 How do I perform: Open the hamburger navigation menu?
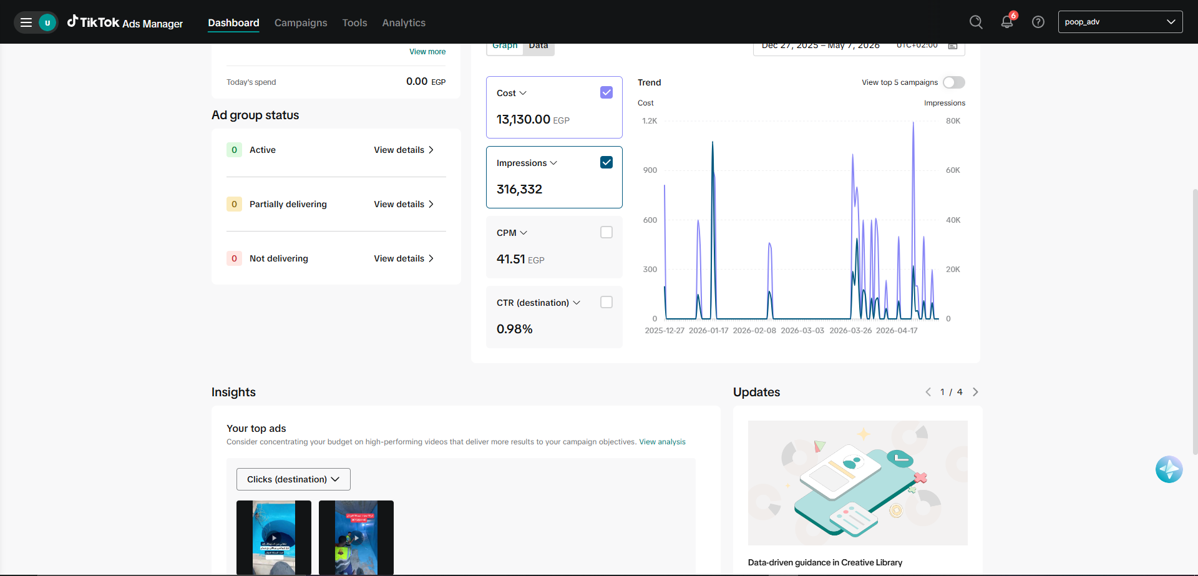(x=26, y=22)
